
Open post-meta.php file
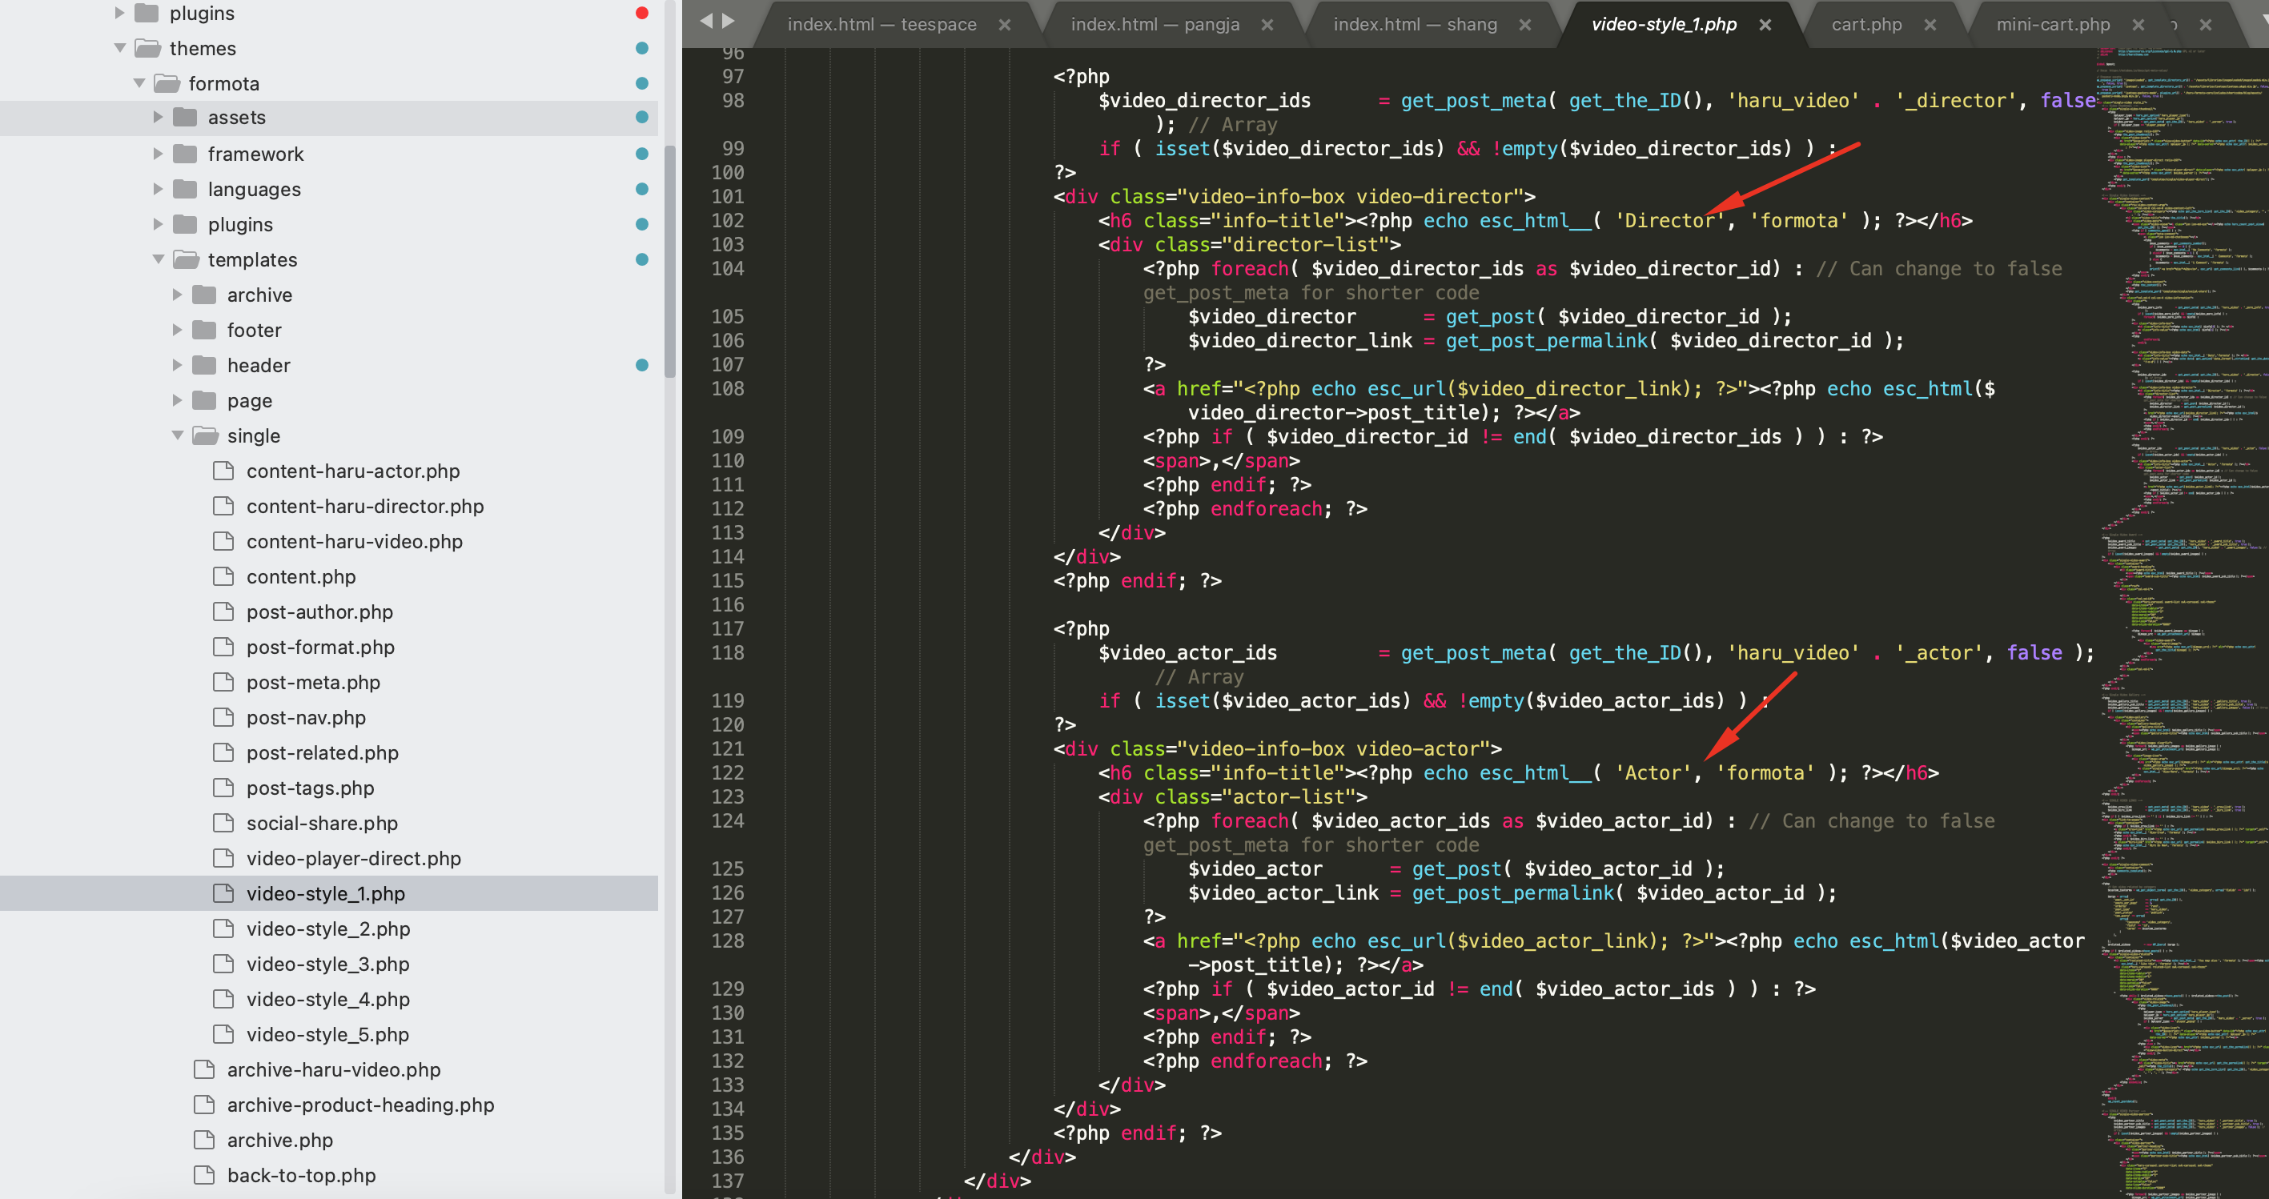(313, 682)
